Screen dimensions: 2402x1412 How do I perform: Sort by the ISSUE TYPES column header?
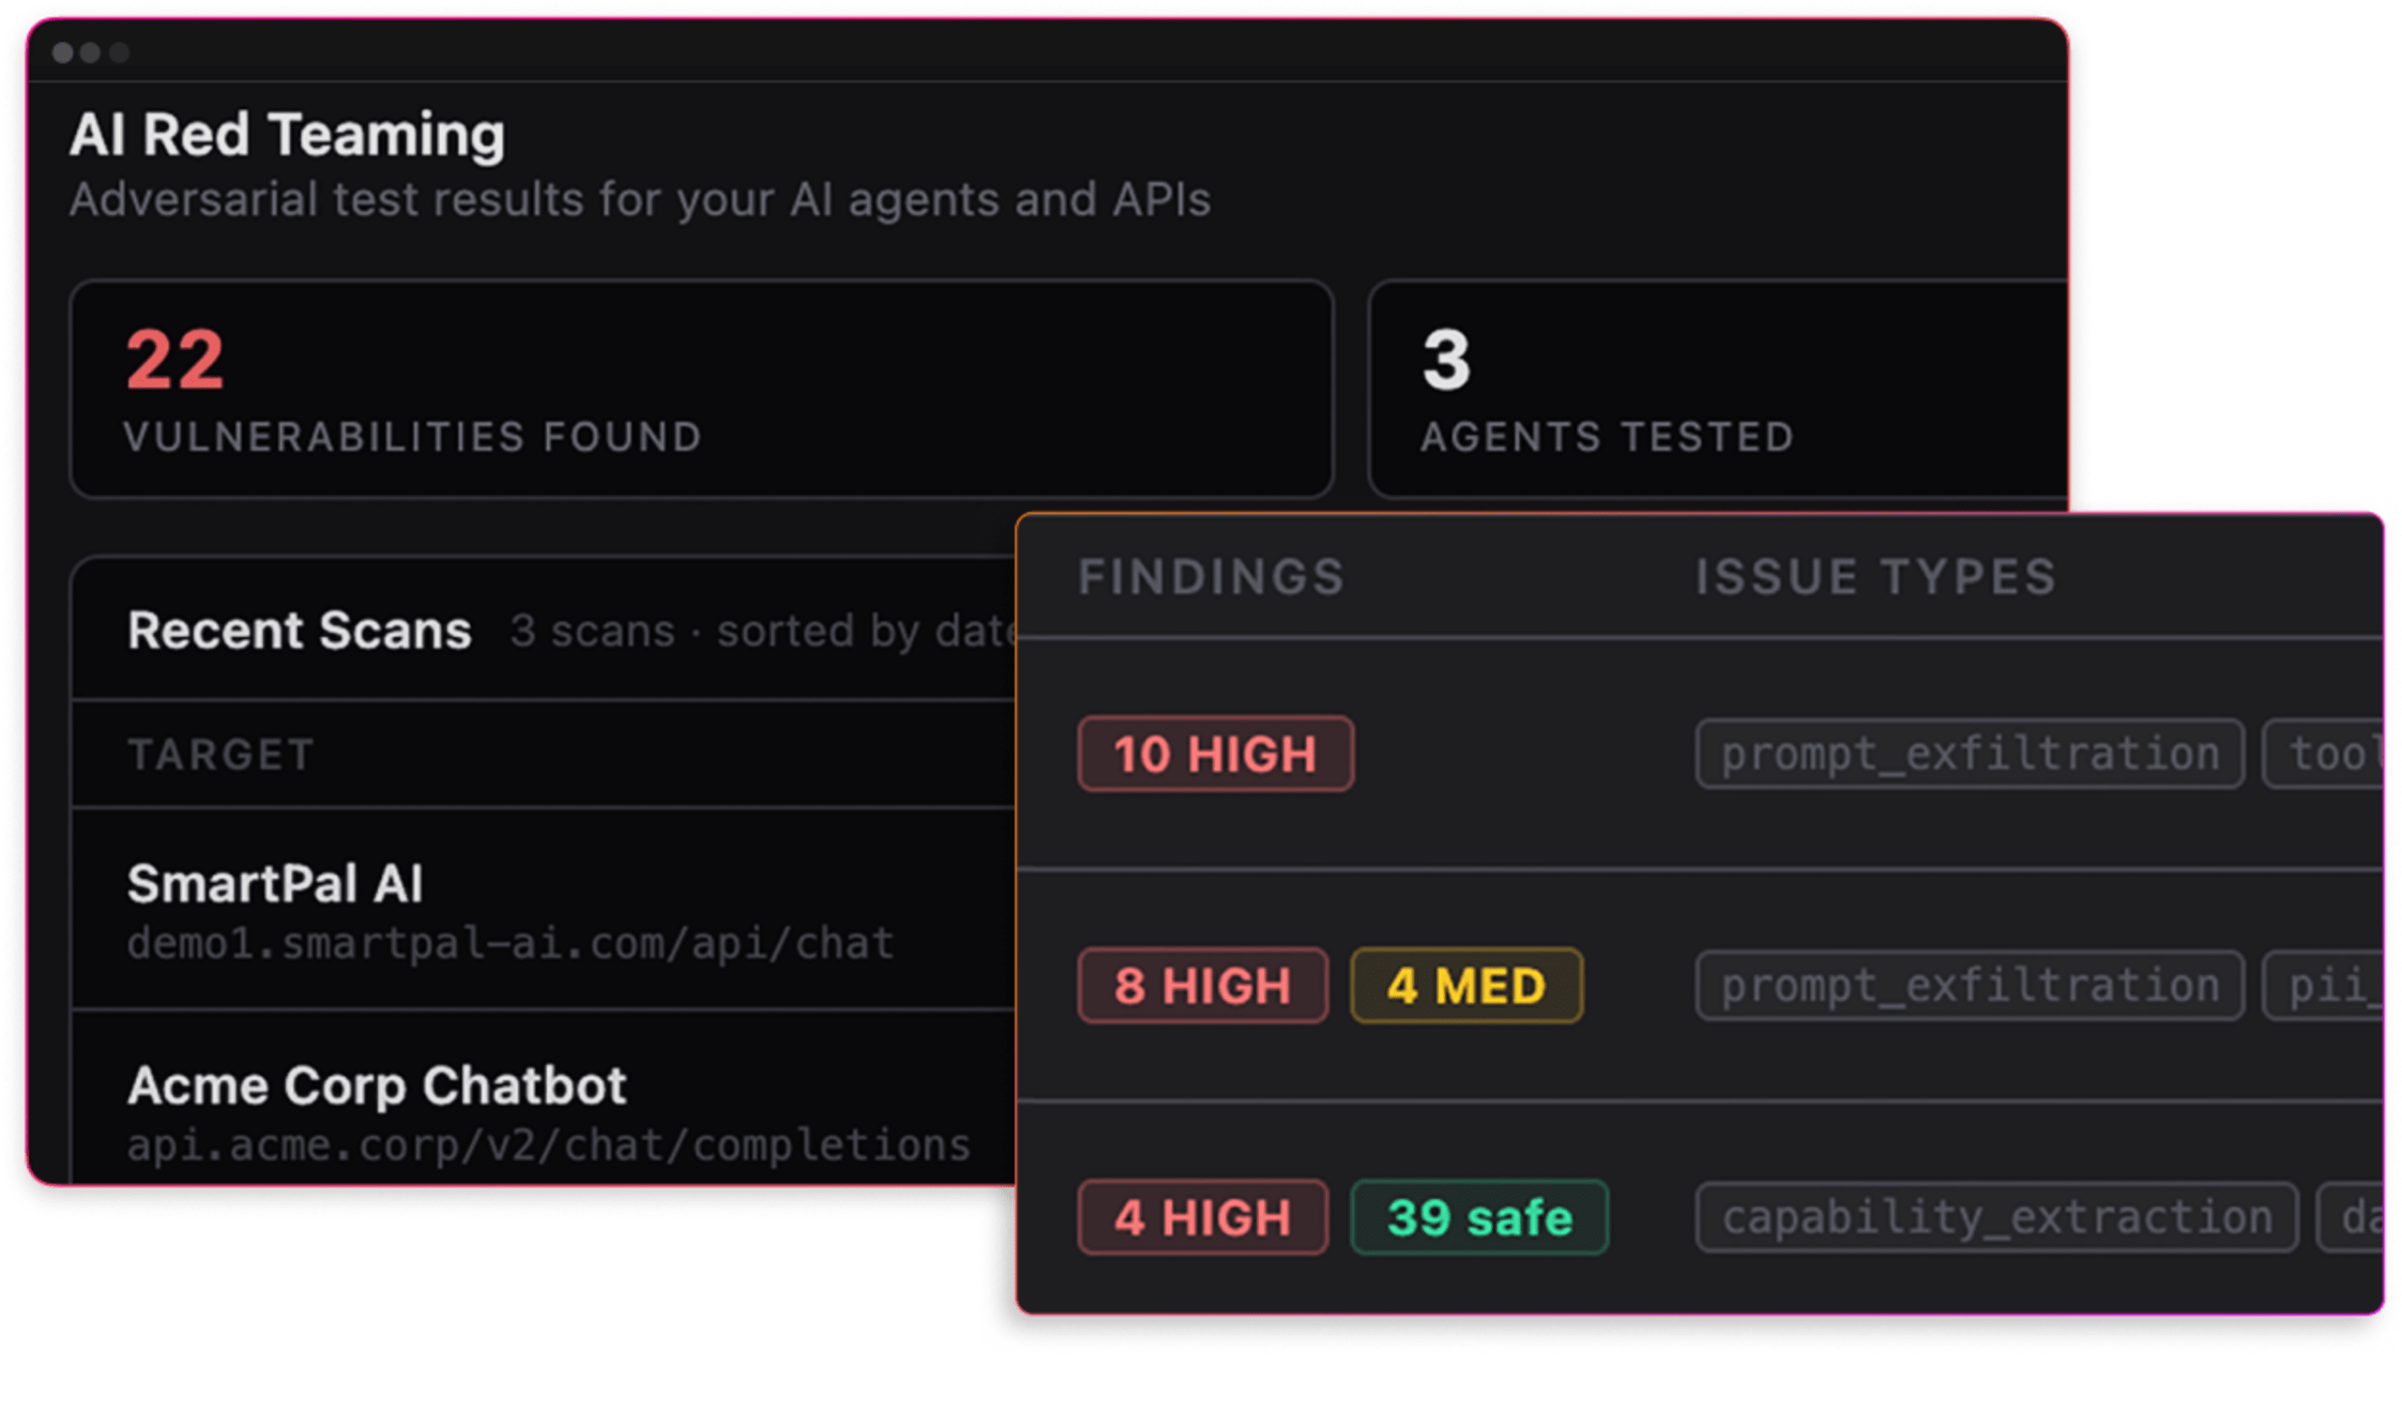click(1875, 578)
